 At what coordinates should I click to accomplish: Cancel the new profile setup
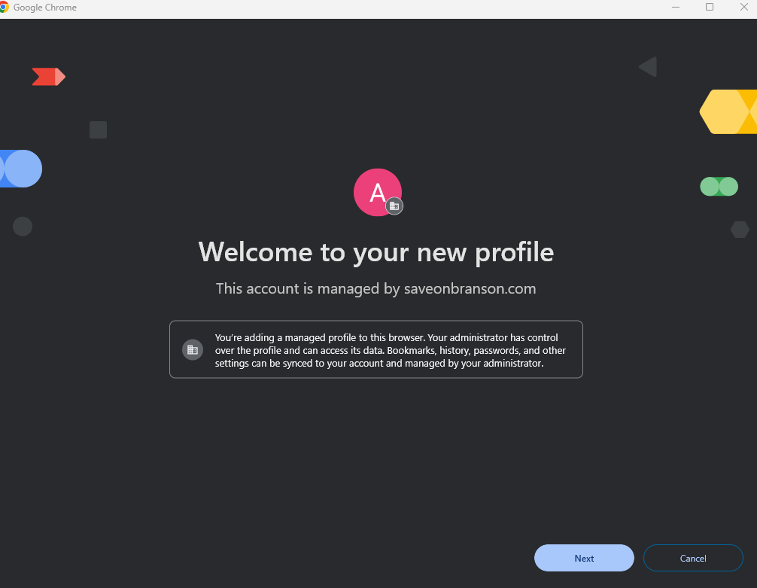coord(693,558)
